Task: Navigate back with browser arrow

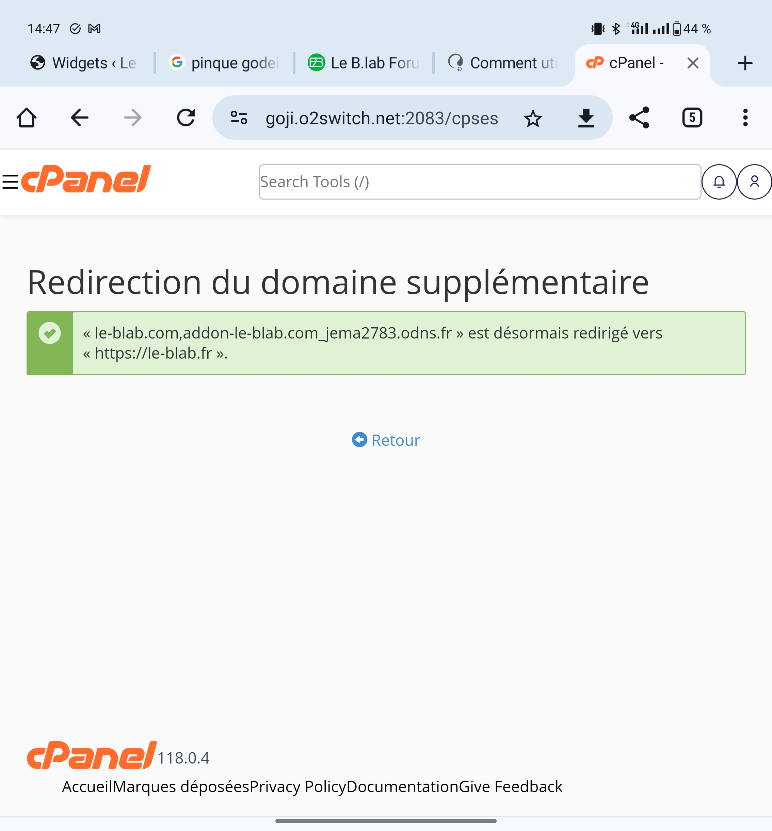Action: 79,118
